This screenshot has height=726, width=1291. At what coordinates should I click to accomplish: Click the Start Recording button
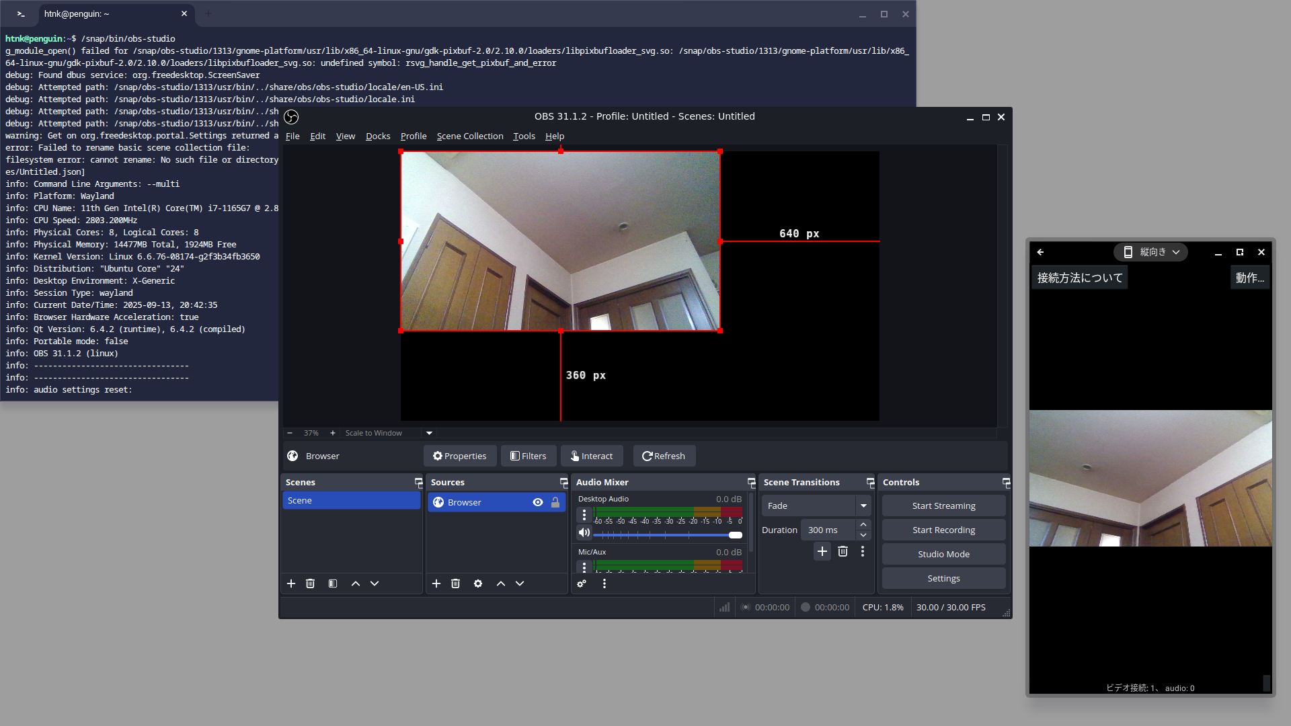pos(943,530)
